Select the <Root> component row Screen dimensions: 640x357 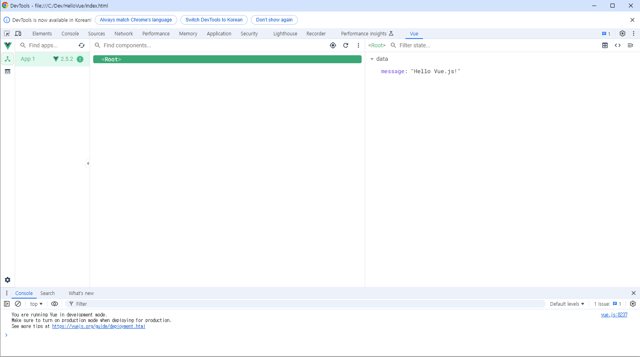click(227, 59)
